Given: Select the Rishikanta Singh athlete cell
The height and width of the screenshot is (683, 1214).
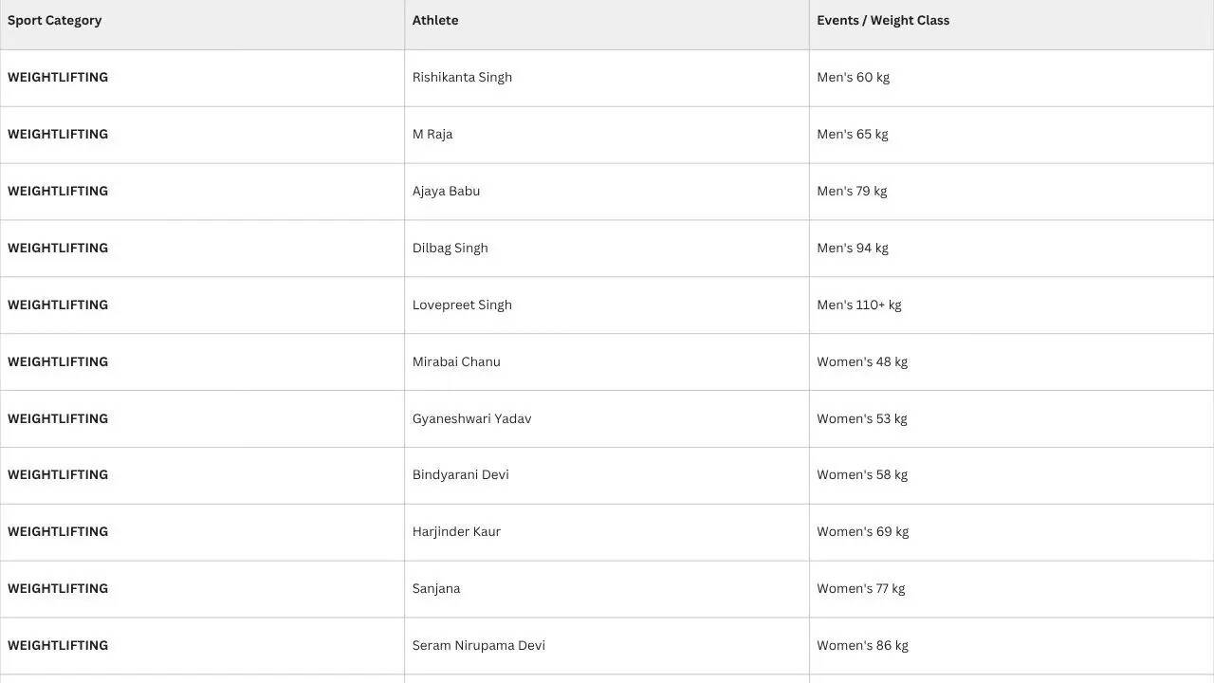Looking at the screenshot, I should point(607,78).
